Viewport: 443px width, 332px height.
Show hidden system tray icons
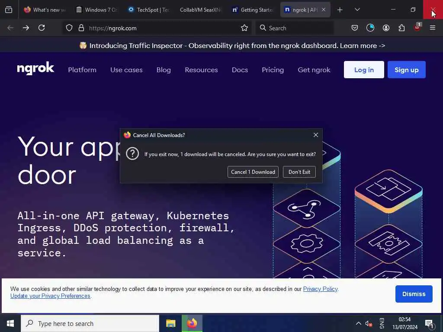(x=358, y=323)
